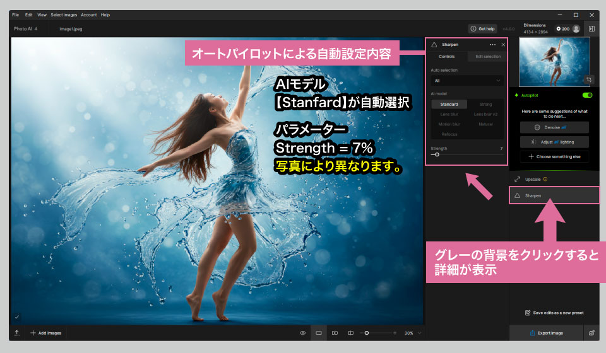606x353 pixels.
Task: Select the Lens blur v2 AI model
Action: [485, 115]
